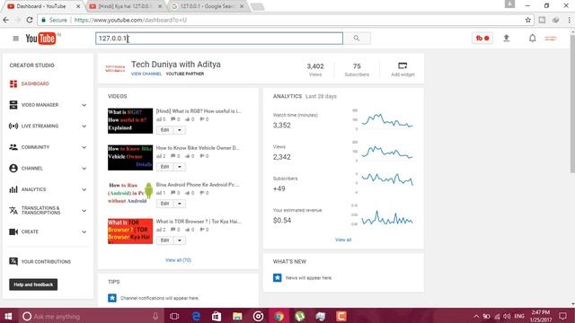The height and width of the screenshot is (323, 575).
Task: Click Edit for Bina Android Phone video
Action: pos(165,204)
